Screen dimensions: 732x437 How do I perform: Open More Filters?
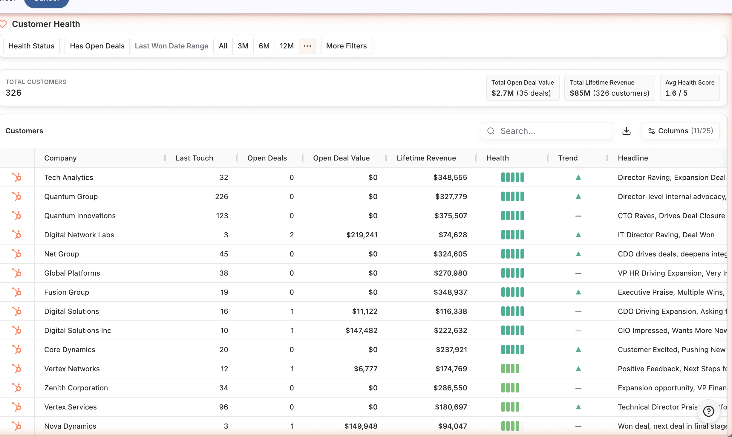point(346,46)
